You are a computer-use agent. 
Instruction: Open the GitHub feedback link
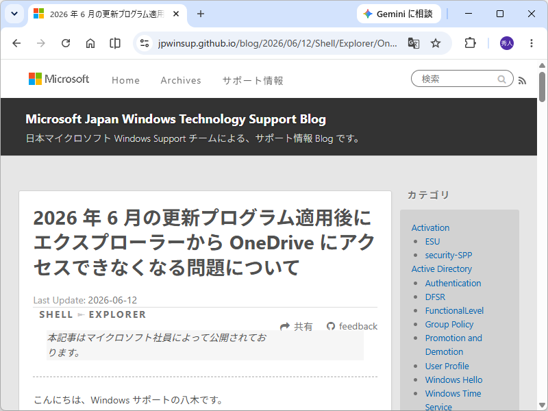tap(352, 327)
